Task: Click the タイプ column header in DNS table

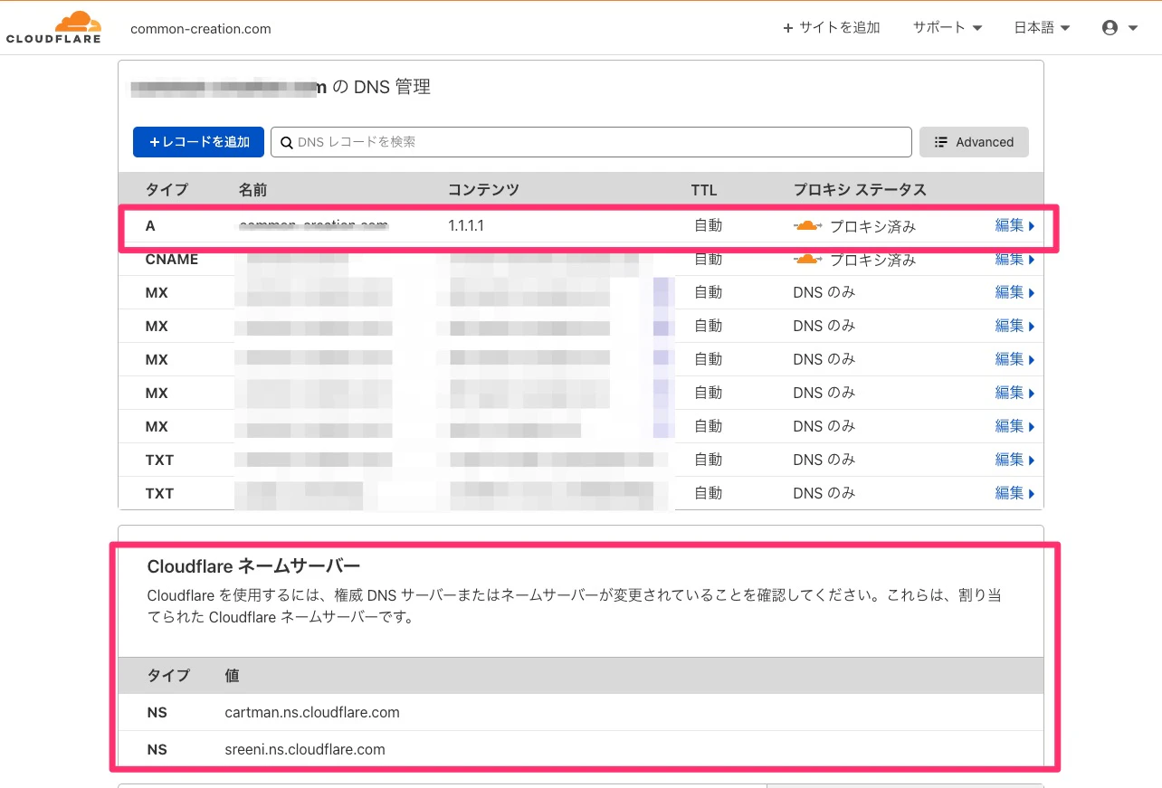Action: 167,190
